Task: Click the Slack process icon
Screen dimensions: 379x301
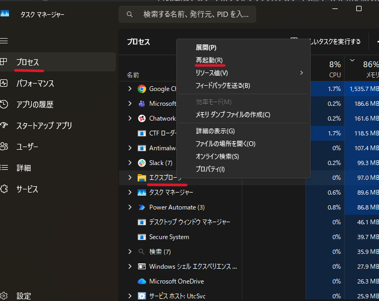Action: pos(142,163)
